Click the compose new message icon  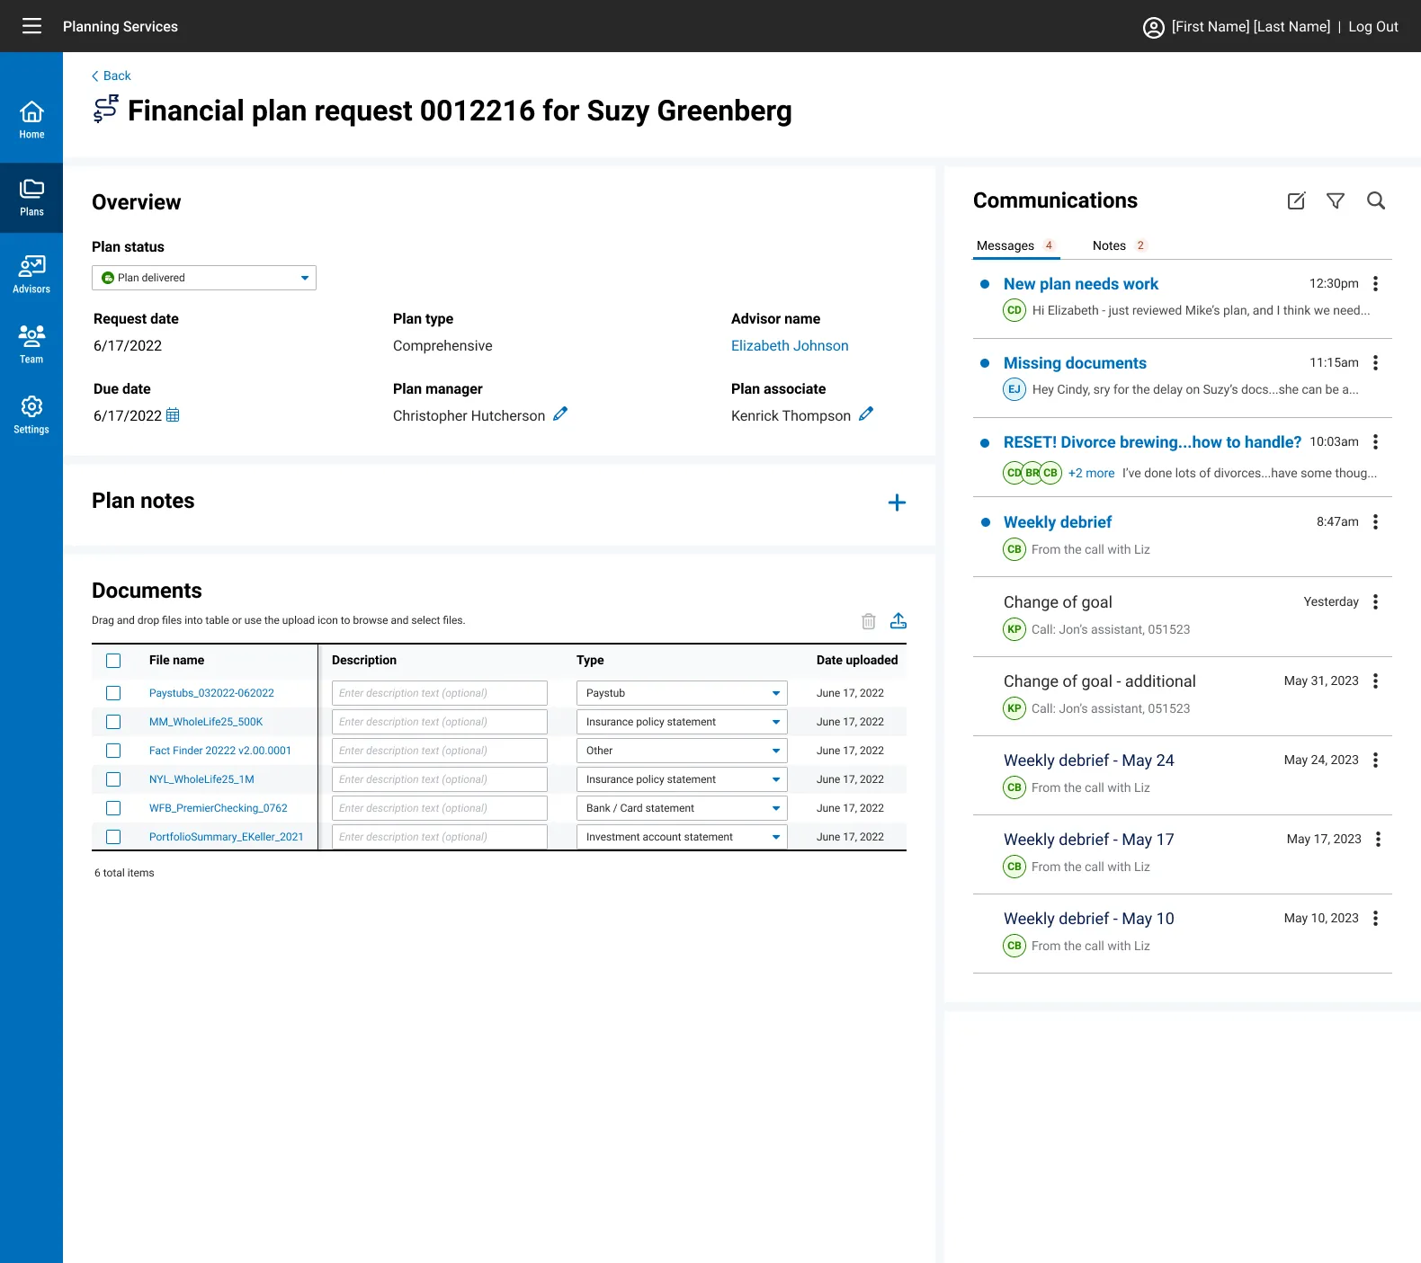coord(1296,200)
